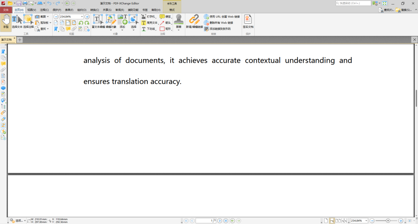
Task: Expand the zoom percentage dropdown in ribbon
Action: click(x=82, y=17)
